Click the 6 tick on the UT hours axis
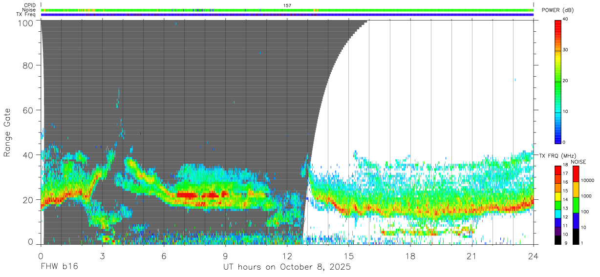This screenshot has height=277, width=600. point(164,255)
